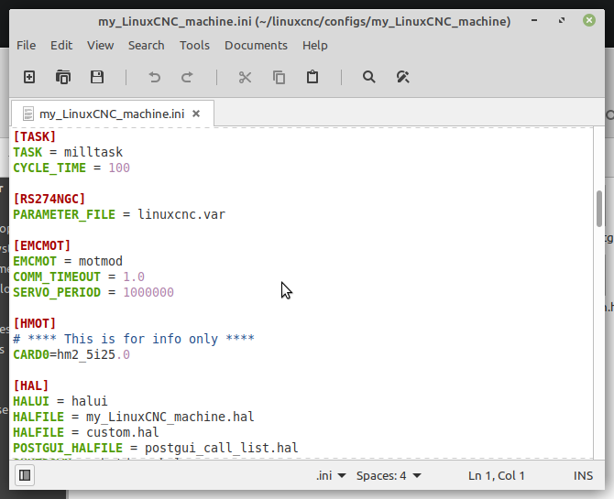The image size is (614, 499).
Task: Click the [TASK] section header
Action: (x=35, y=136)
